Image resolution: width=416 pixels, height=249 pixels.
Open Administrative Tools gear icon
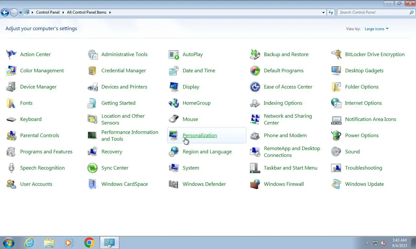(93, 54)
